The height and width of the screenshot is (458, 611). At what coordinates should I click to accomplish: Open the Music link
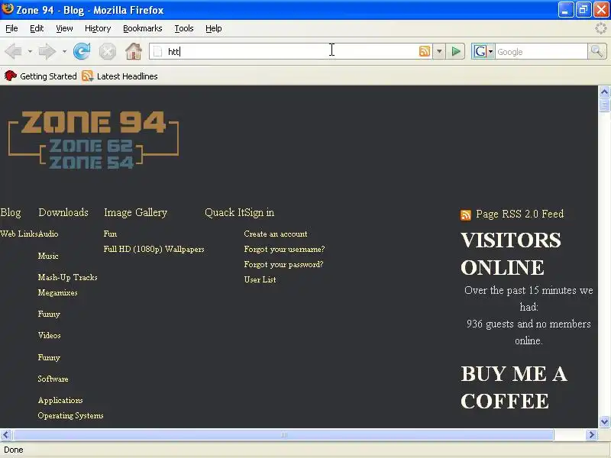(48, 256)
